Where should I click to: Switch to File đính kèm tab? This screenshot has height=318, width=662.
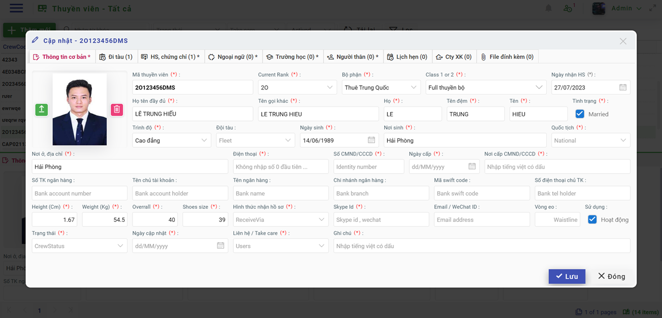pyautogui.click(x=507, y=57)
